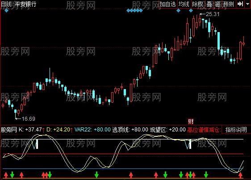Click the 加自选 add-to-watchlist button
The height and width of the screenshot is (180, 251).
pos(167,4)
